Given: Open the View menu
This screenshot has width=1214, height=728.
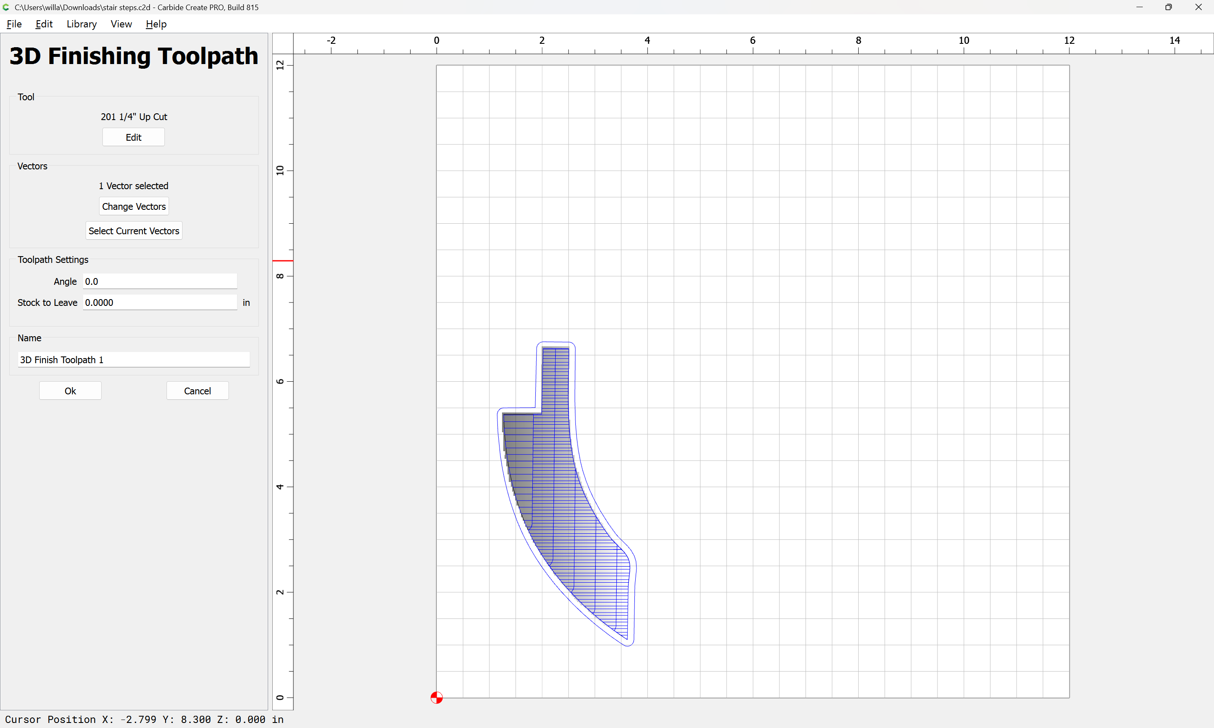Looking at the screenshot, I should 121,24.
